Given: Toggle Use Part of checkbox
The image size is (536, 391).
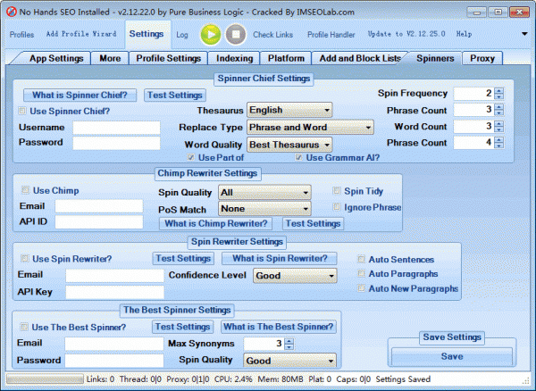Looking at the screenshot, I should 191,157.
